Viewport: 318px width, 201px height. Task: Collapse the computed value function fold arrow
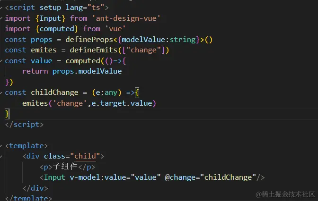1,61
